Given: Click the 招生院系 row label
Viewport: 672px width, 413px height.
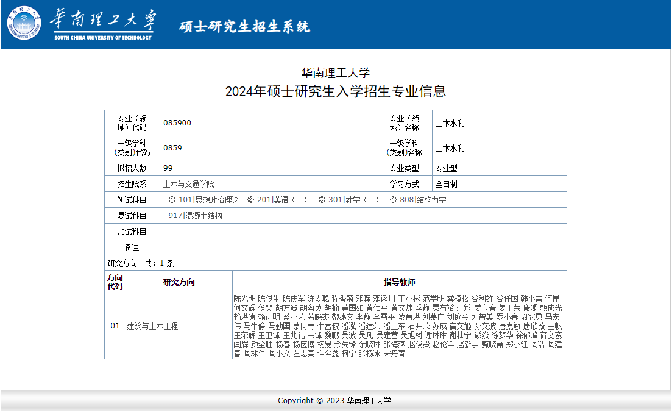Looking at the screenshot, I should (132, 184).
